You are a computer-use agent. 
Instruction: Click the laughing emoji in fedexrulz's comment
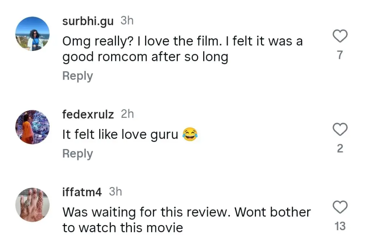coord(190,135)
